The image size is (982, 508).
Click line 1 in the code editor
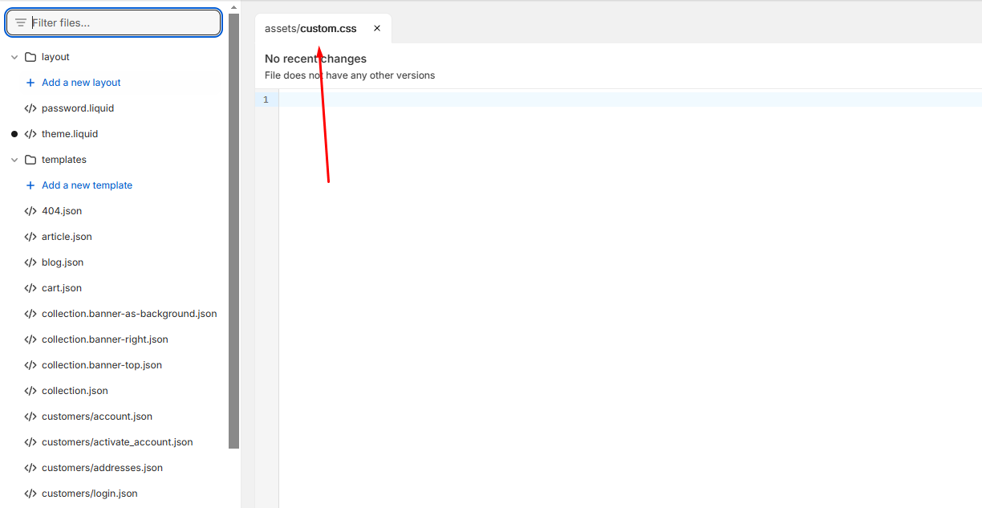click(x=630, y=100)
